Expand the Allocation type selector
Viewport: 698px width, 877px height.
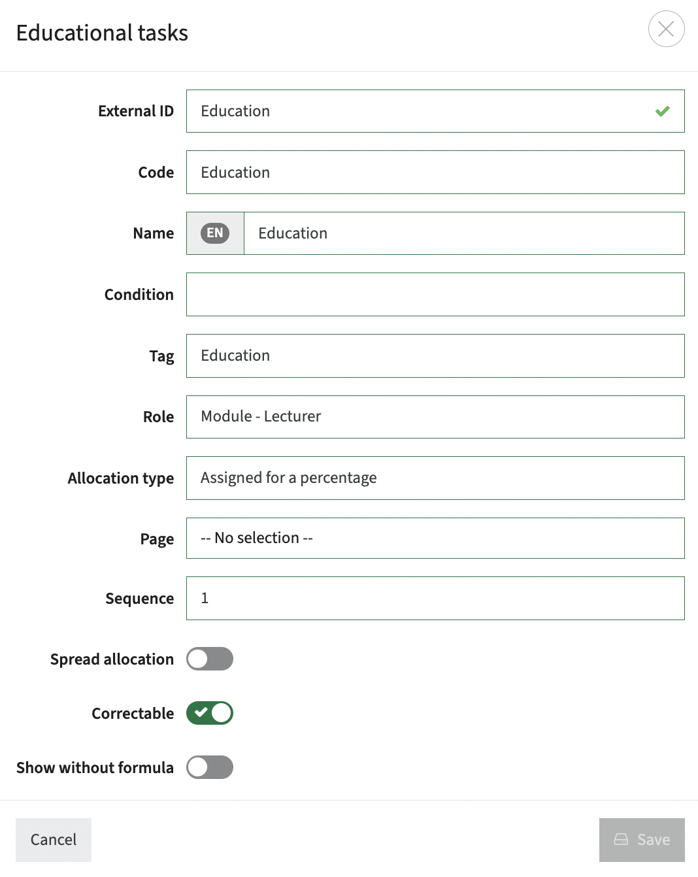[435, 478]
